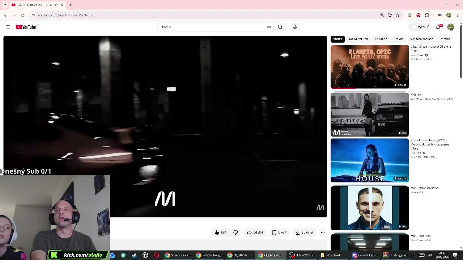Go back in browser history
Viewport: 463px width, 260px height.
coord(5,15)
